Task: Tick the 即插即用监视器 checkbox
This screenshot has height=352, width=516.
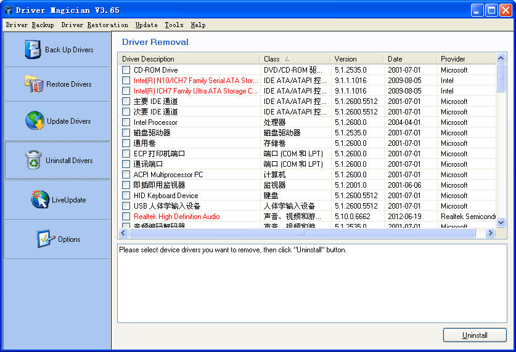Action: click(x=126, y=185)
